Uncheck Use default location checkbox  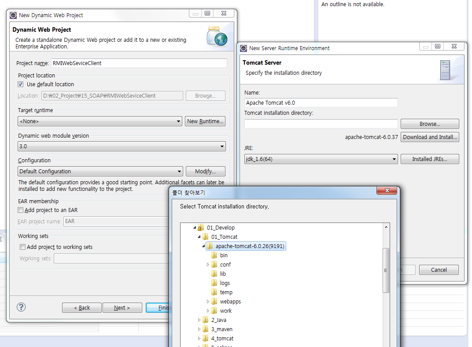coord(21,84)
